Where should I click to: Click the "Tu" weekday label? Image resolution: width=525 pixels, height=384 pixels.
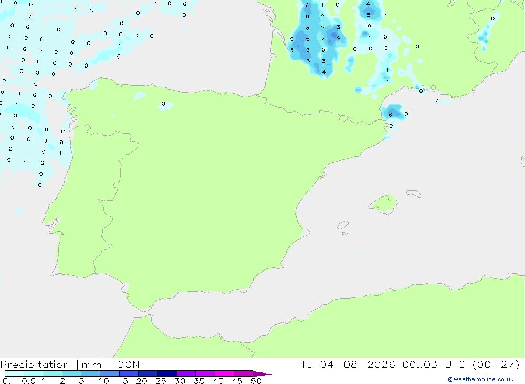click(307, 364)
